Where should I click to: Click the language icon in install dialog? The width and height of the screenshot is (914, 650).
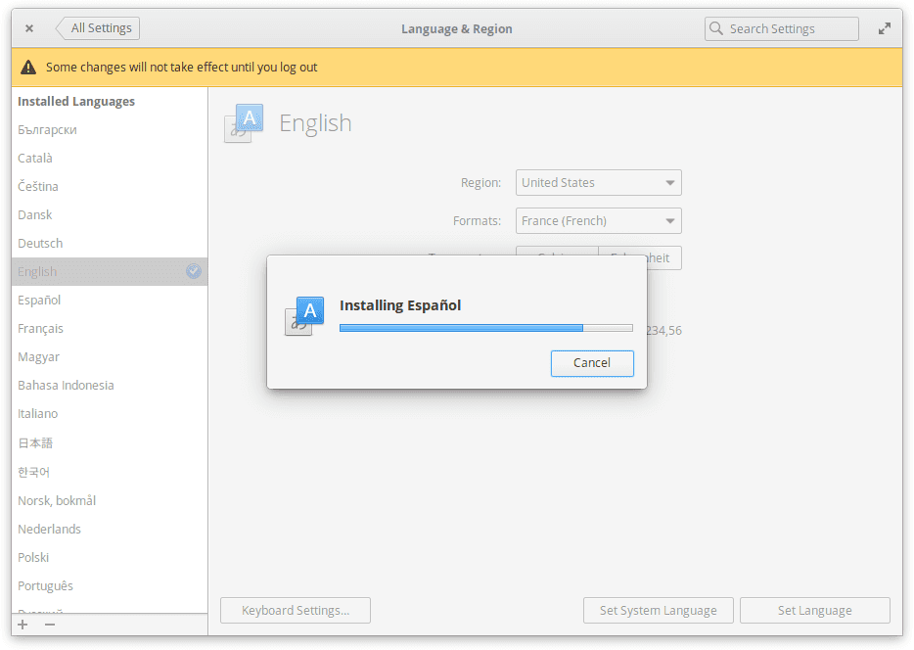pos(303,315)
